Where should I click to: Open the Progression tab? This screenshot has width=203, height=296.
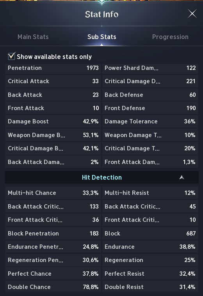170,37
